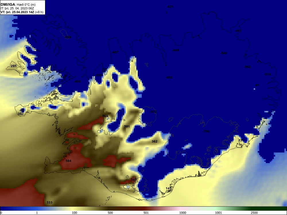Select the 'IT: þri. 25. 04. 2023 06Z' line

click(17, 8)
